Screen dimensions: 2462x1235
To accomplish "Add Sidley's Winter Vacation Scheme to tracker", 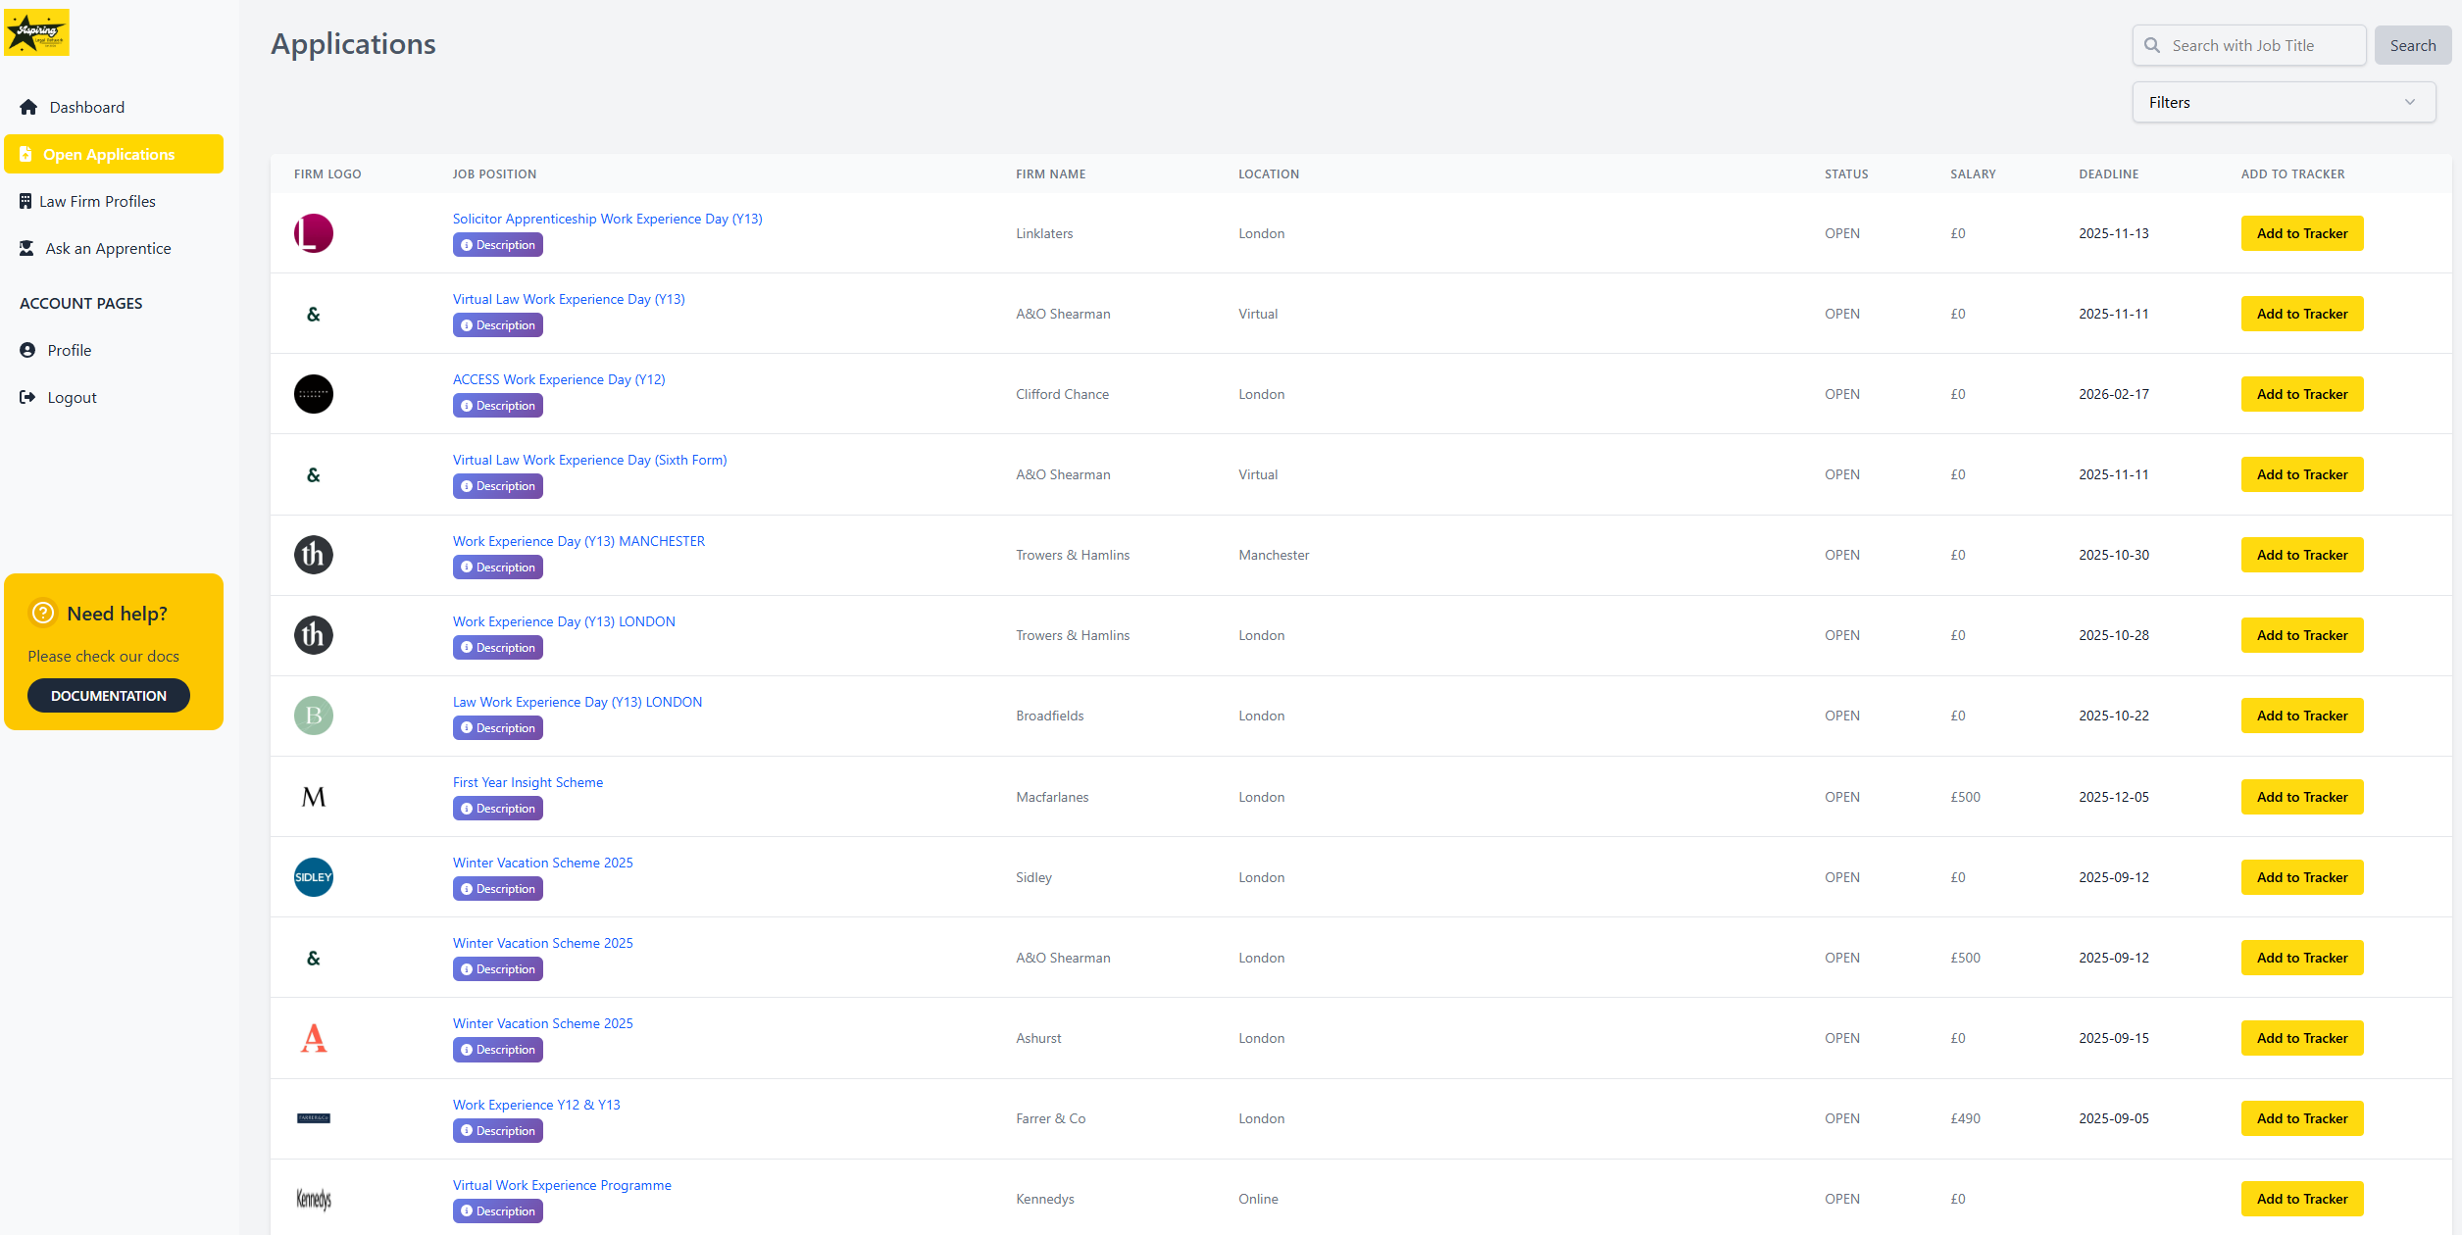I will point(2301,876).
